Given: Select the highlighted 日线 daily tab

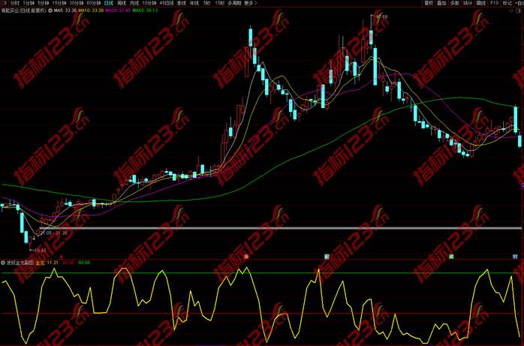Looking at the screenshot, I should [x=109, y=3].
